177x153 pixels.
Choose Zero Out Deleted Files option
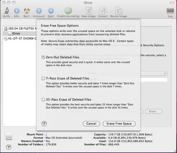pos(43,57)
